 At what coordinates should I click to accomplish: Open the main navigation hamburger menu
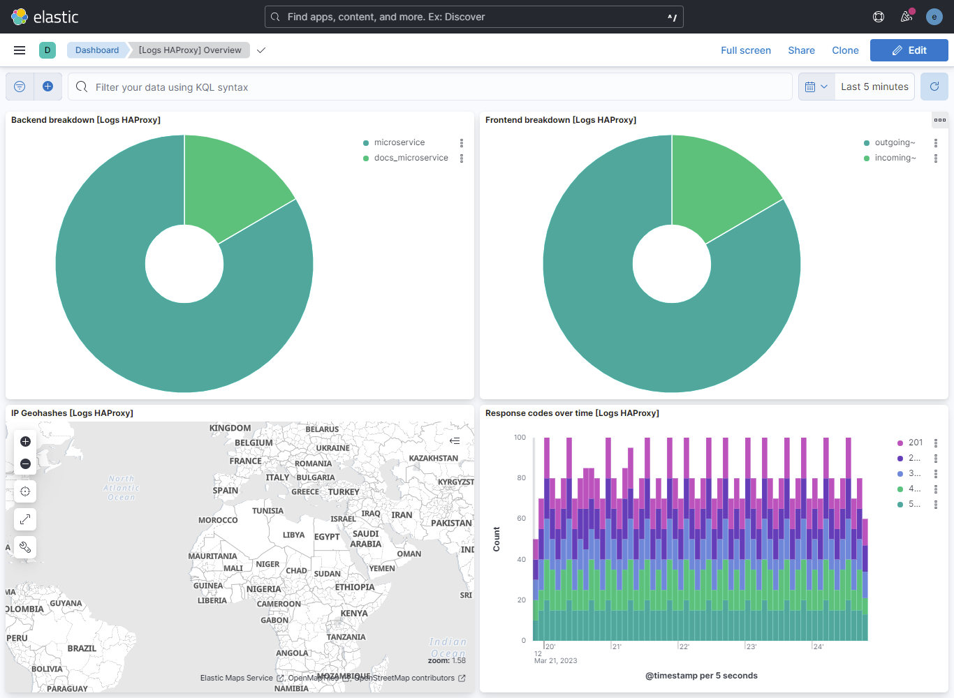tap(20, 50)
